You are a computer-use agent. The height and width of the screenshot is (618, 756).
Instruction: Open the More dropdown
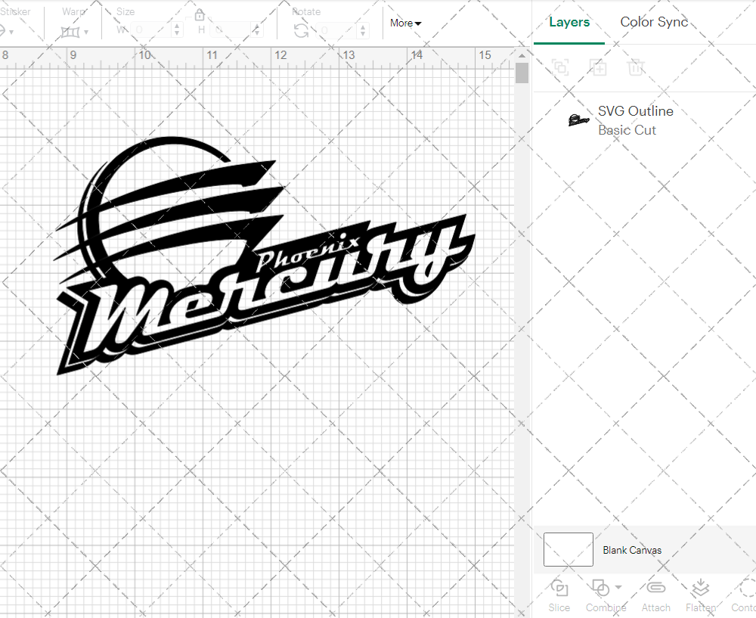[405, 23]
